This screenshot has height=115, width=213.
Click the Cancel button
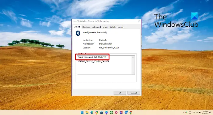click(x=134, y=93)
